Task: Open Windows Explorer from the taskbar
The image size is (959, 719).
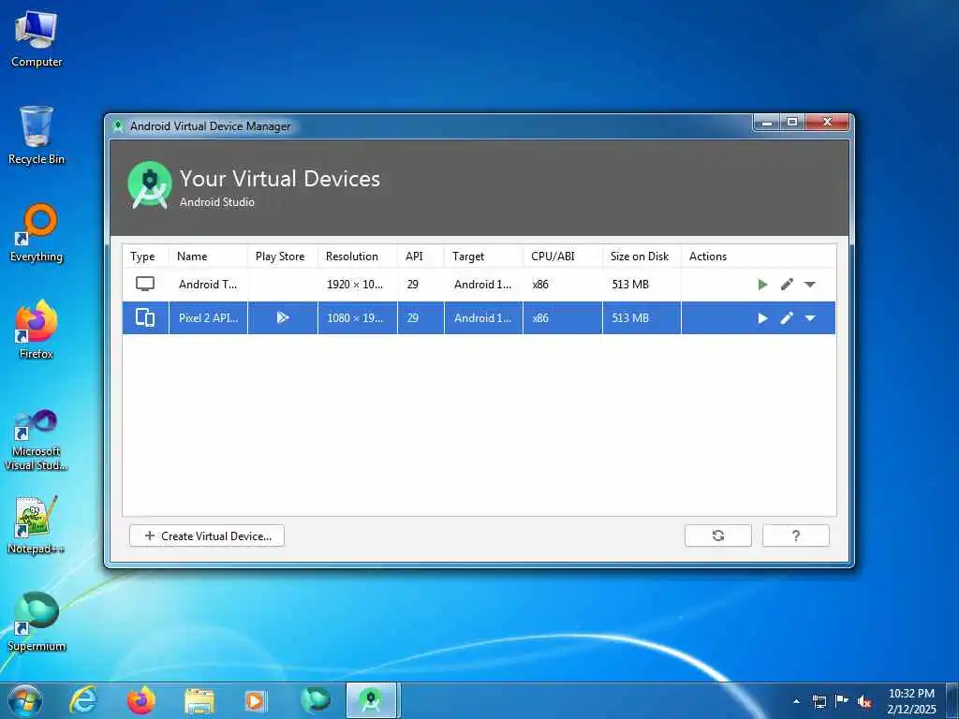Action: coord(199,701)
